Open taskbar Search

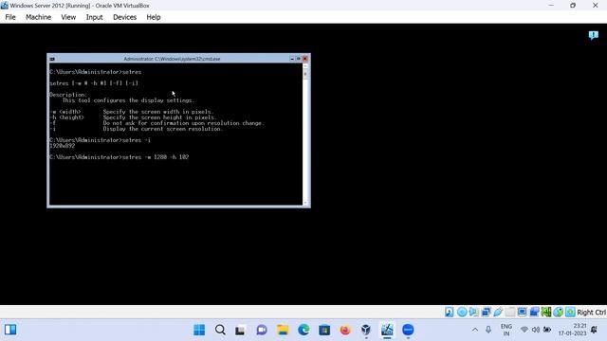pos(220,330)
